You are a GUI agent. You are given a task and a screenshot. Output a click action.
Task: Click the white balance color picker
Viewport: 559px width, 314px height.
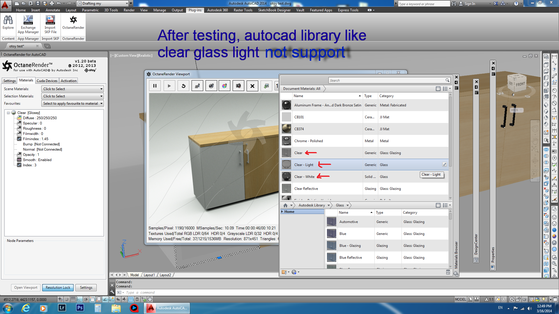(224, 86)
